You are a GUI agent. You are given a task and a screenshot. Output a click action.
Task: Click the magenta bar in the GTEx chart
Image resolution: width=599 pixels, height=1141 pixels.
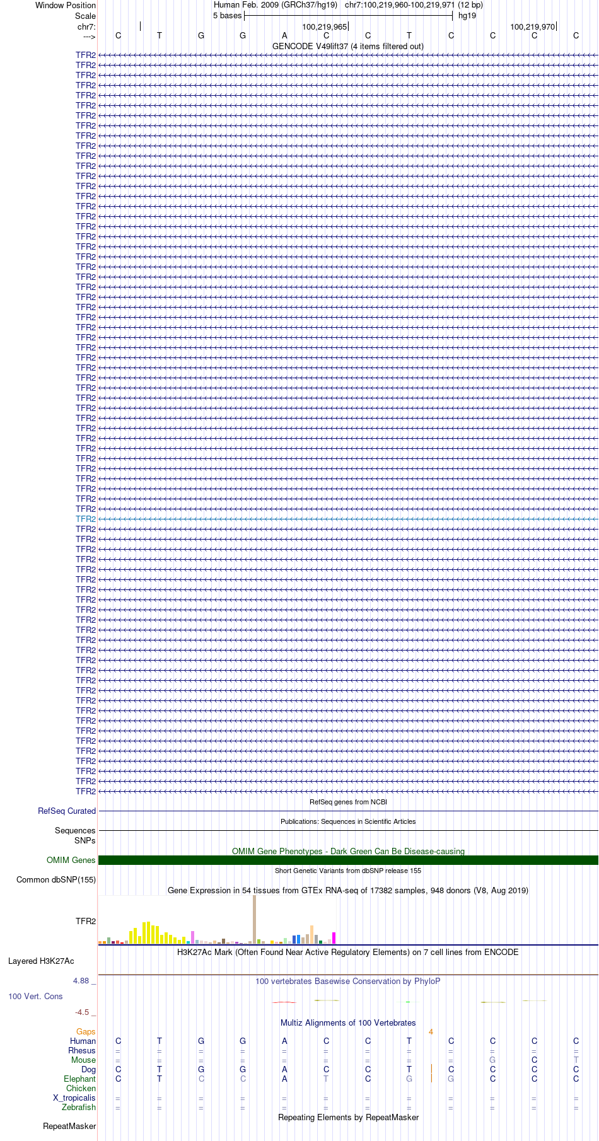tap(334, 938)
